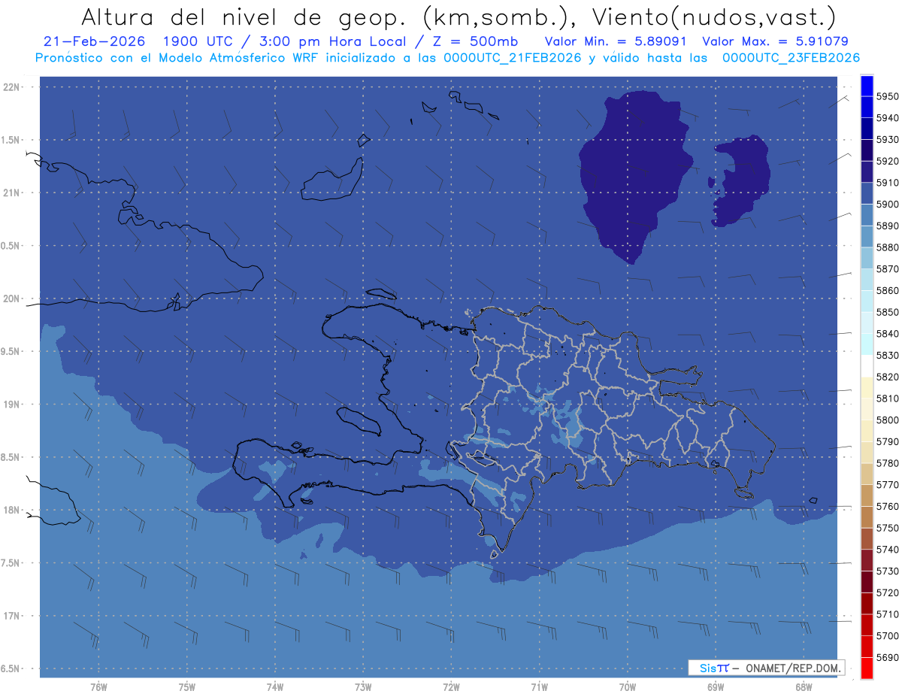
Task: Click the '8.5N' latitude label
Action: point(11,457)
